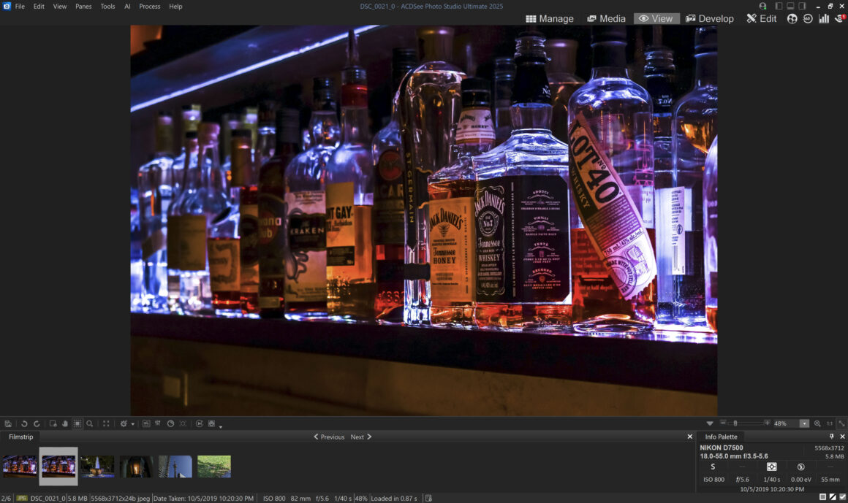
Task: Select the blue sky tower thumbnail
Action: (x=175, y=466)
